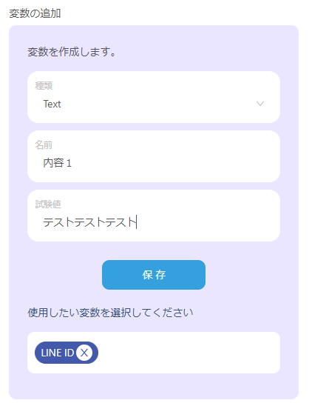Remove the LINE ID variable chip
309x406 pixels.
84,353
